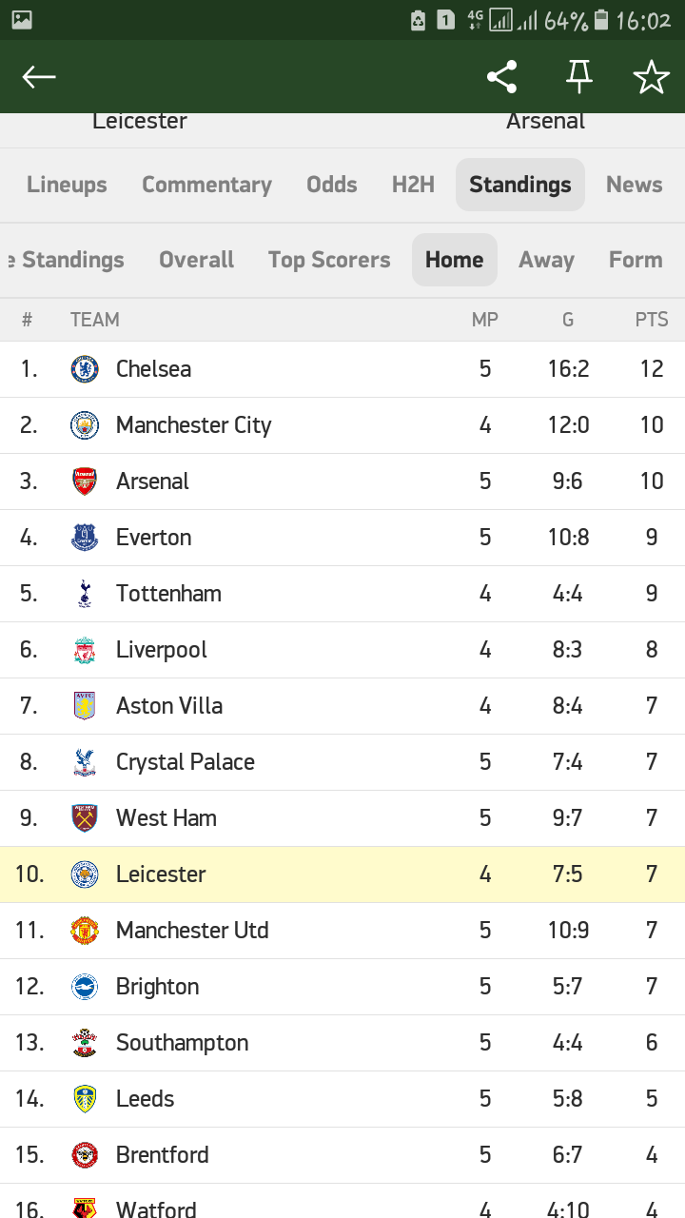Select the Form standings filter
Viewport: 685px width, 1218px height.
pyautogui.click(x=636, y=260)
